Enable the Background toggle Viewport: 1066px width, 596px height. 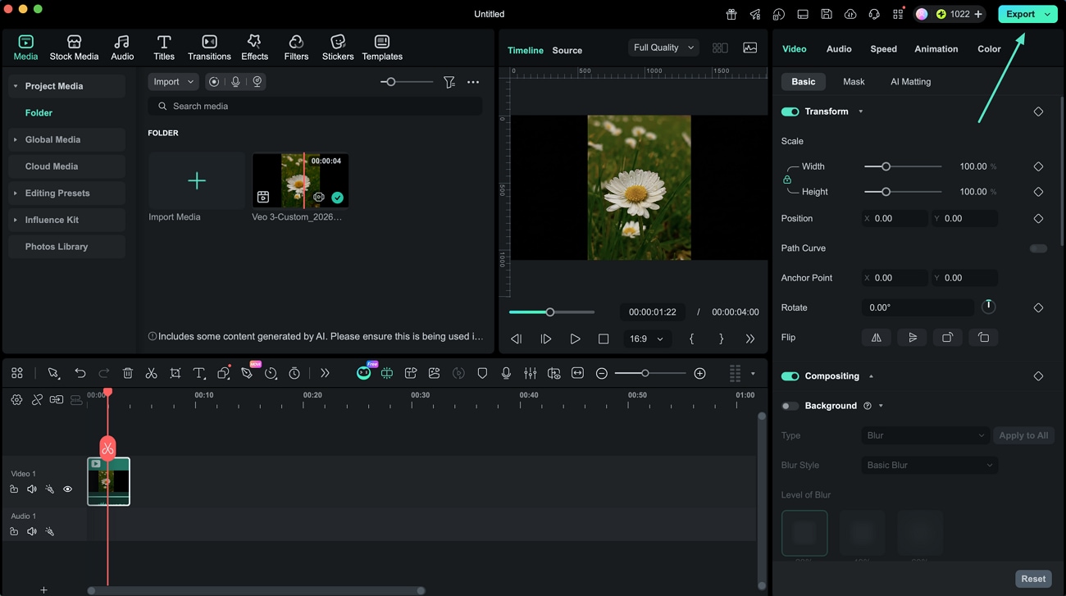[790, 406]
